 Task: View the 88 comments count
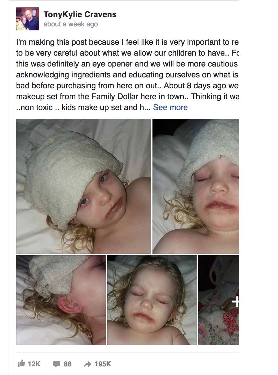[68, 364]
